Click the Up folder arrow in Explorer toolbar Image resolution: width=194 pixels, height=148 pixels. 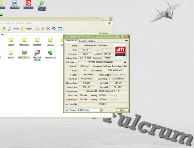[4, 29]
